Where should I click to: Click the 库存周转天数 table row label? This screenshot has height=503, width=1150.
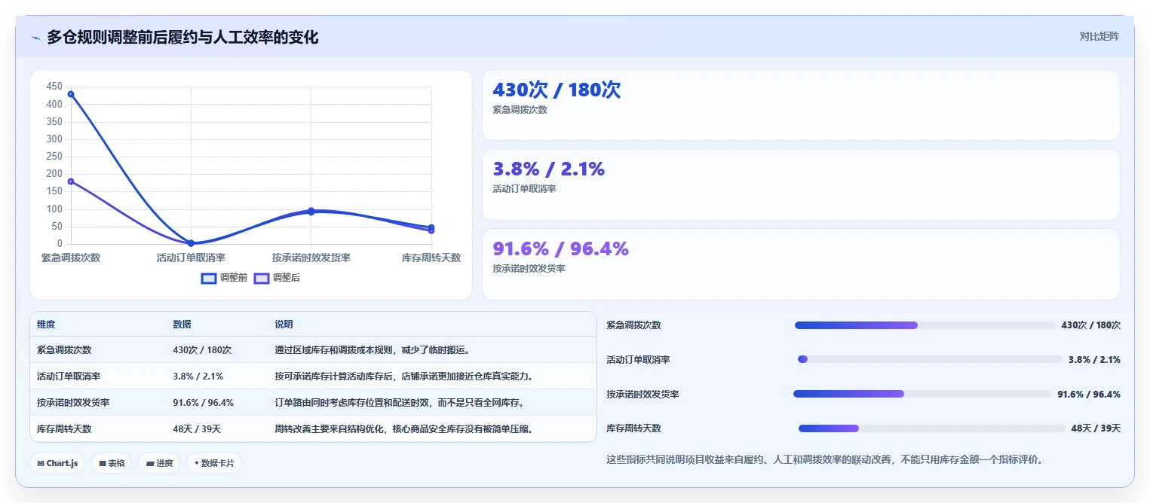click(64, 429)
